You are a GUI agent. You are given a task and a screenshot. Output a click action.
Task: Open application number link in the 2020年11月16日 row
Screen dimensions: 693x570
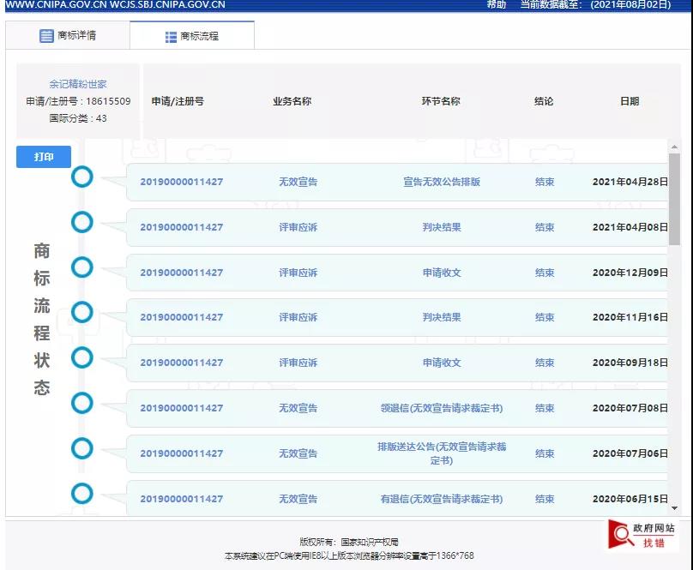182,317
